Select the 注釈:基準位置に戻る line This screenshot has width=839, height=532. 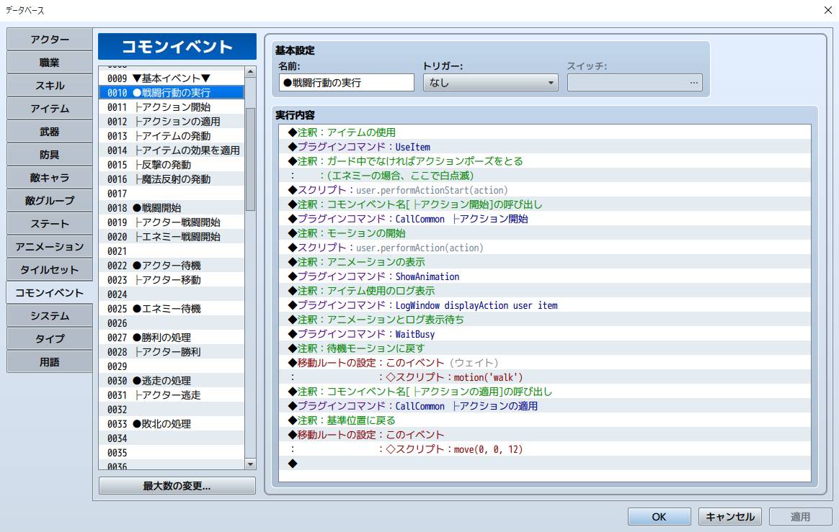[545, 420]
